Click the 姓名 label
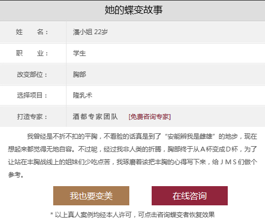Viewport: 265px width, 224px height. click(x=32, y=32)
